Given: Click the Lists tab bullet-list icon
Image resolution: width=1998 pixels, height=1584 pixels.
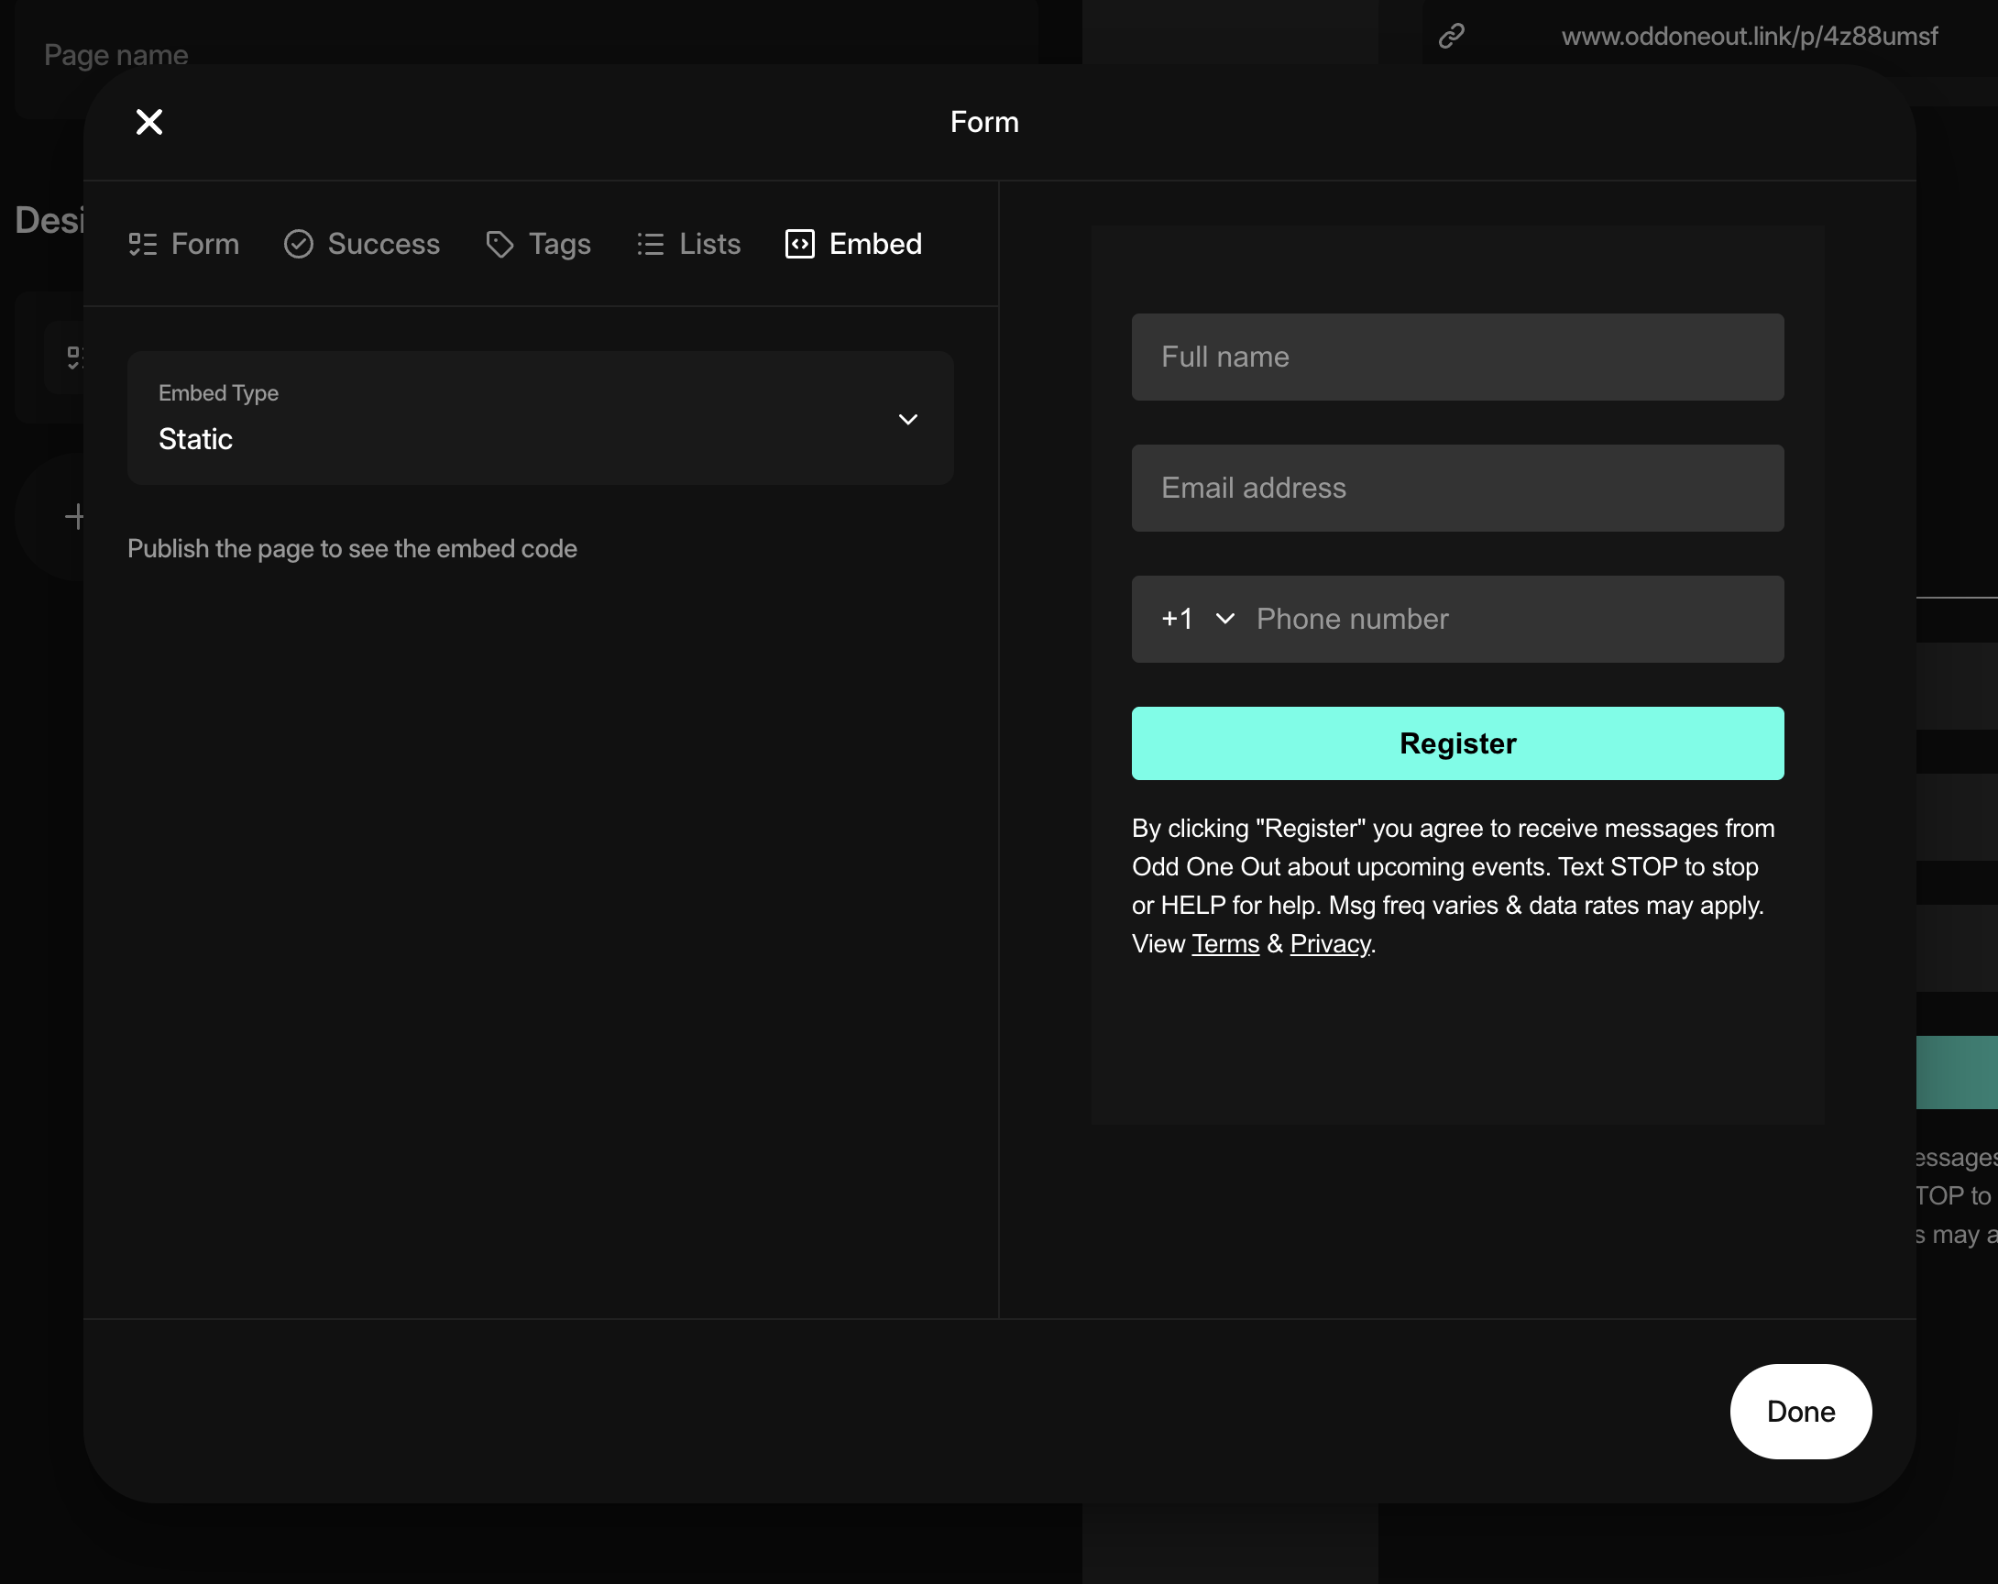Looking at the screenshot, I should (651, 244).
